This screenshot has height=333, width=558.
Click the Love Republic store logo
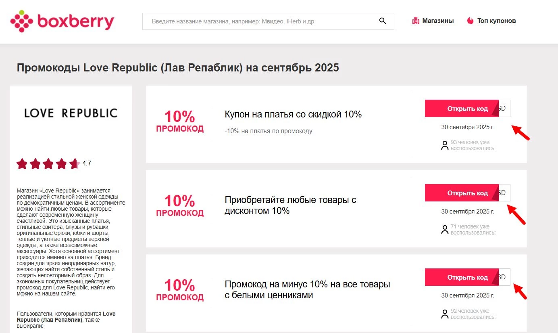[x=71, y=113]
